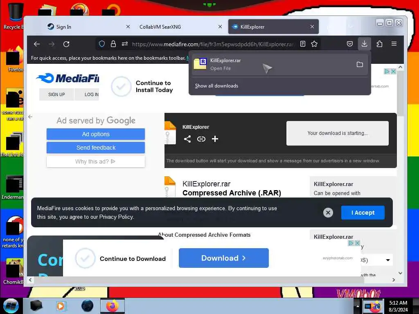Share KillExplorer with the share icon
This screenshot has width=419, height=314.
click(187, 139)
